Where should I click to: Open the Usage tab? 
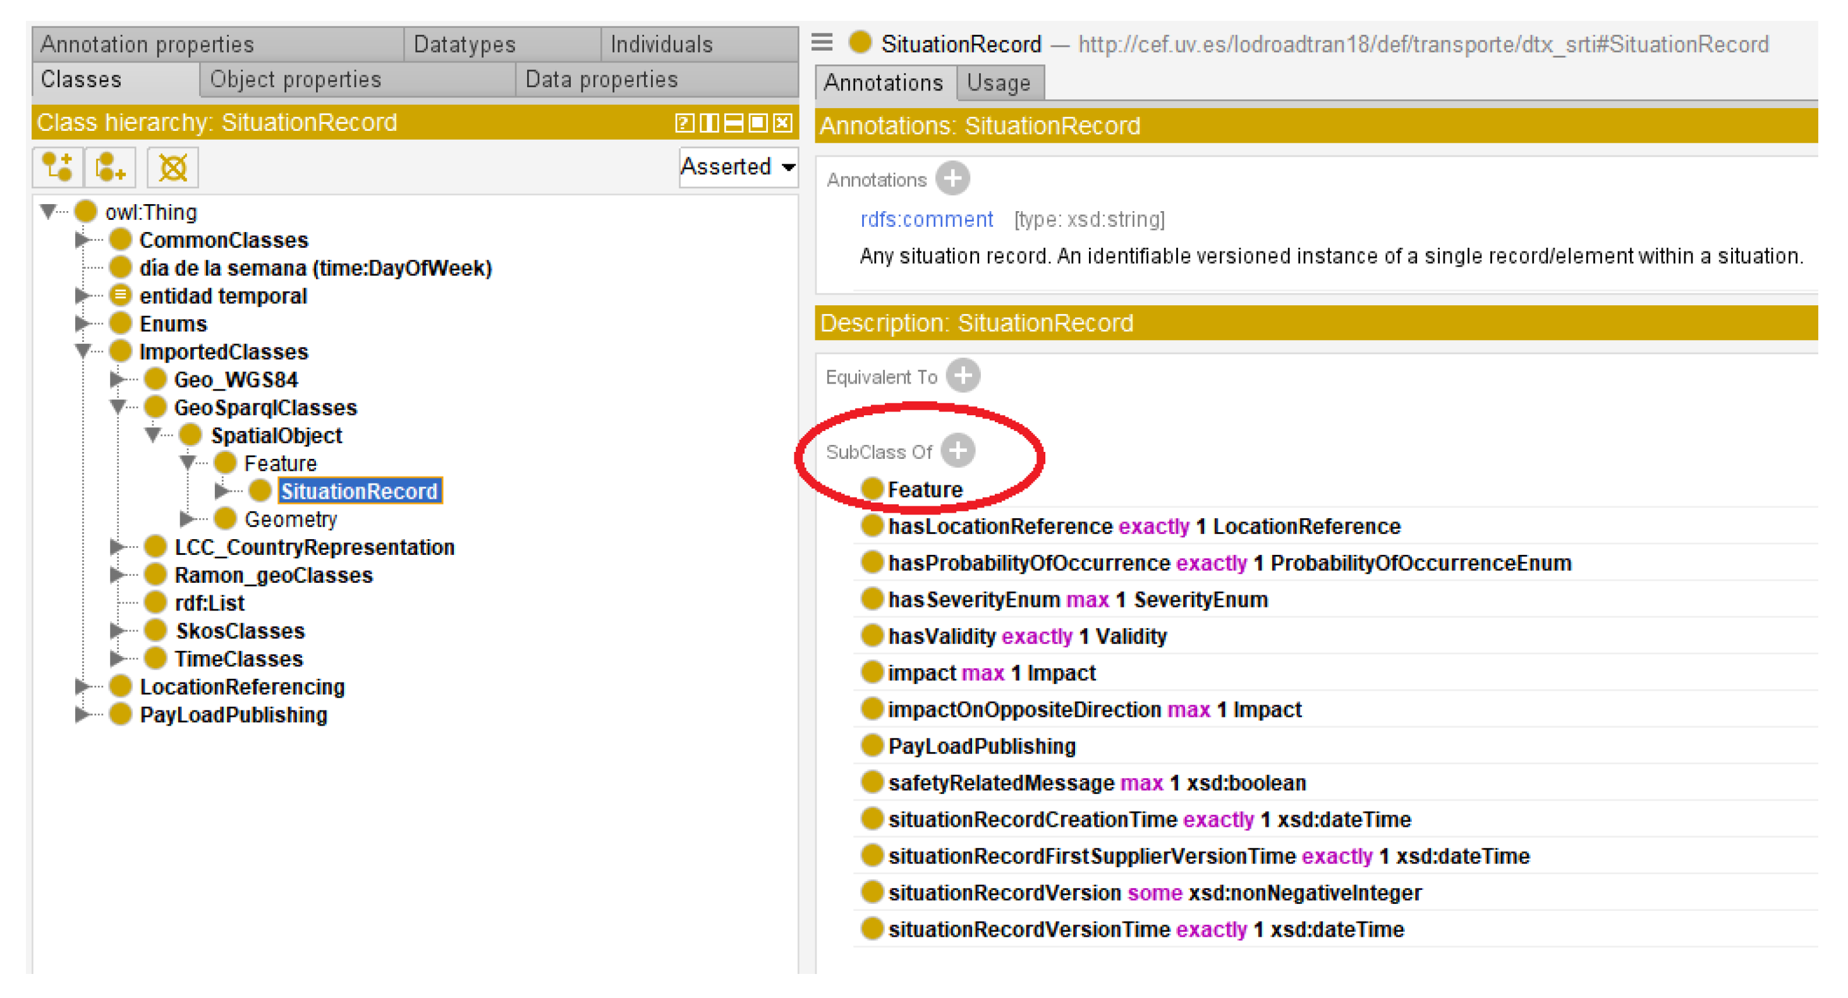coord(998,83)
